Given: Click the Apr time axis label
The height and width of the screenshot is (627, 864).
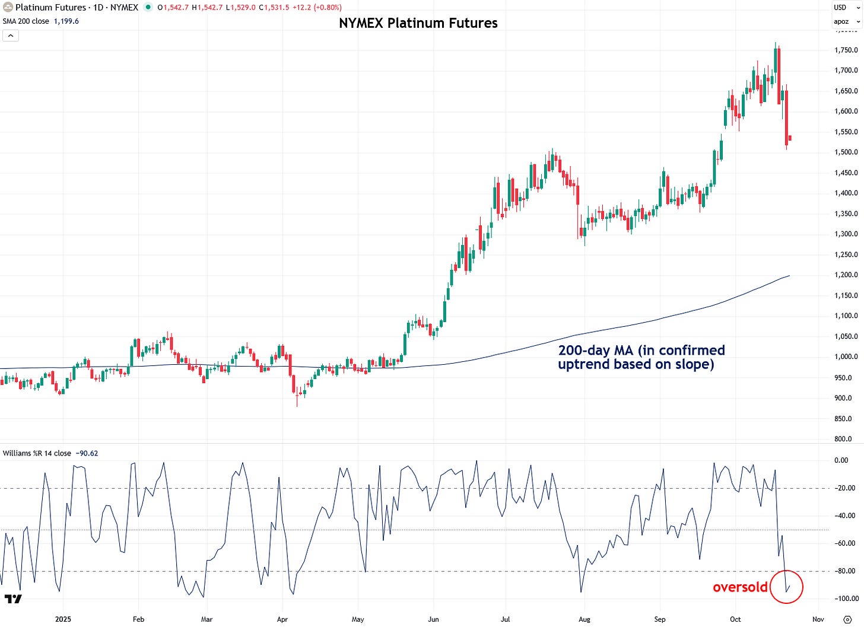Looking at the screenshot, I should click(282, 619).
